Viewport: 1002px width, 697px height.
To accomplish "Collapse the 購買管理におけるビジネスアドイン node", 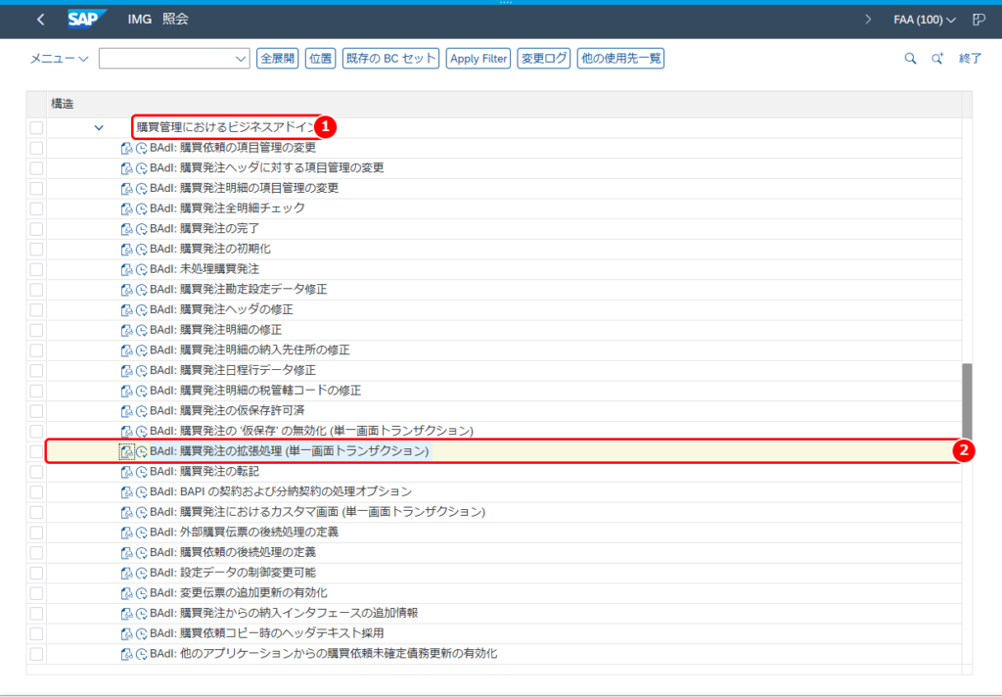I will (x=99, y=127).
